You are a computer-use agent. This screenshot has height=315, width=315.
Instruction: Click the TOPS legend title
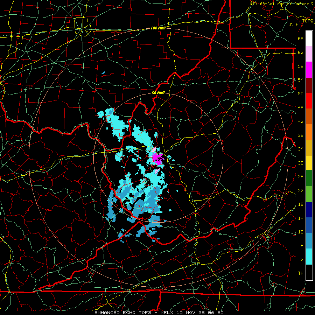point(308,21)
